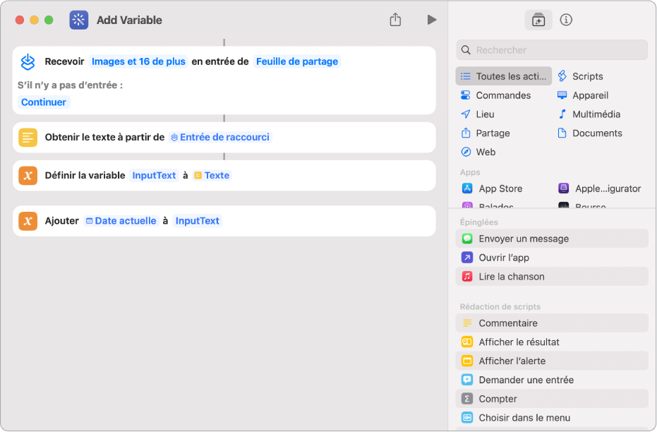Choose Ouvrir l'app action
The height and width of the screenshot is (432, 657).
click(552, 257)
